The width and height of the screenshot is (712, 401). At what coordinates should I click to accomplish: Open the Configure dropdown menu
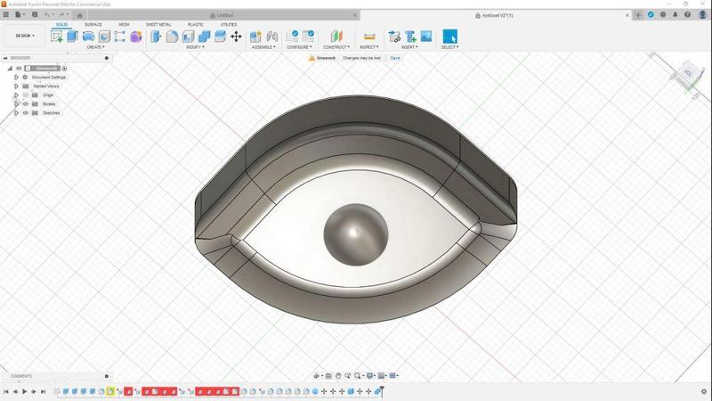pyautogui.click(x=299, y=47)
